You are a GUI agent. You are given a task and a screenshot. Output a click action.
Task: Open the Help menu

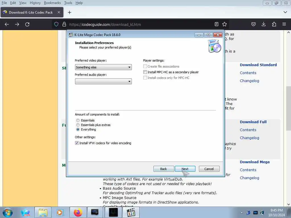[79, 3]
